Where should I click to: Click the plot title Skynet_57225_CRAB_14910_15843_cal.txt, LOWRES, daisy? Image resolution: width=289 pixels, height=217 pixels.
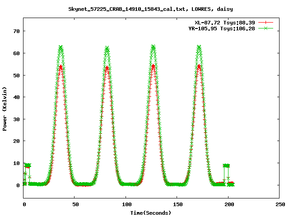[x=150, y=9]
